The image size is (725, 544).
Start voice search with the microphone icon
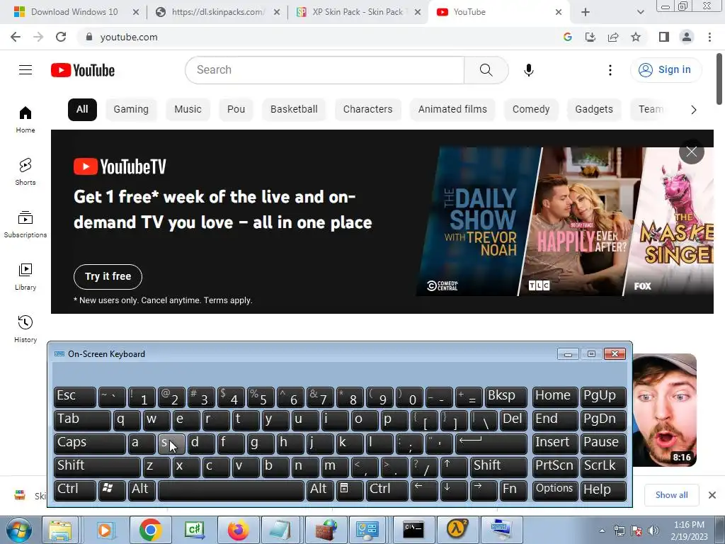(x=529, y=70)
